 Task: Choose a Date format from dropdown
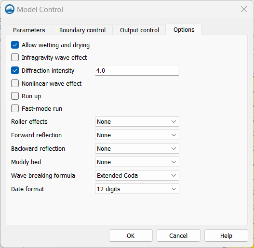137,189
